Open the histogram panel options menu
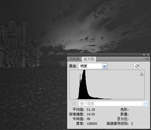Viewport: 151px width, 130px height. [x=147, y=59]
